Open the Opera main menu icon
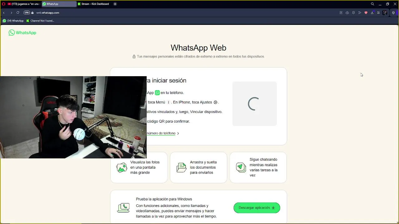Viewport: 399px width, 224px height. pos(4,4)
